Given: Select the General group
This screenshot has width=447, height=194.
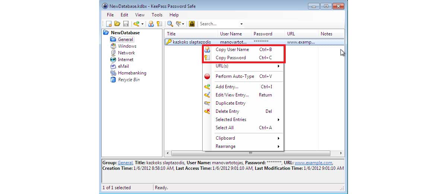Looking at the screenshot, I should click(x=126, y=39).
